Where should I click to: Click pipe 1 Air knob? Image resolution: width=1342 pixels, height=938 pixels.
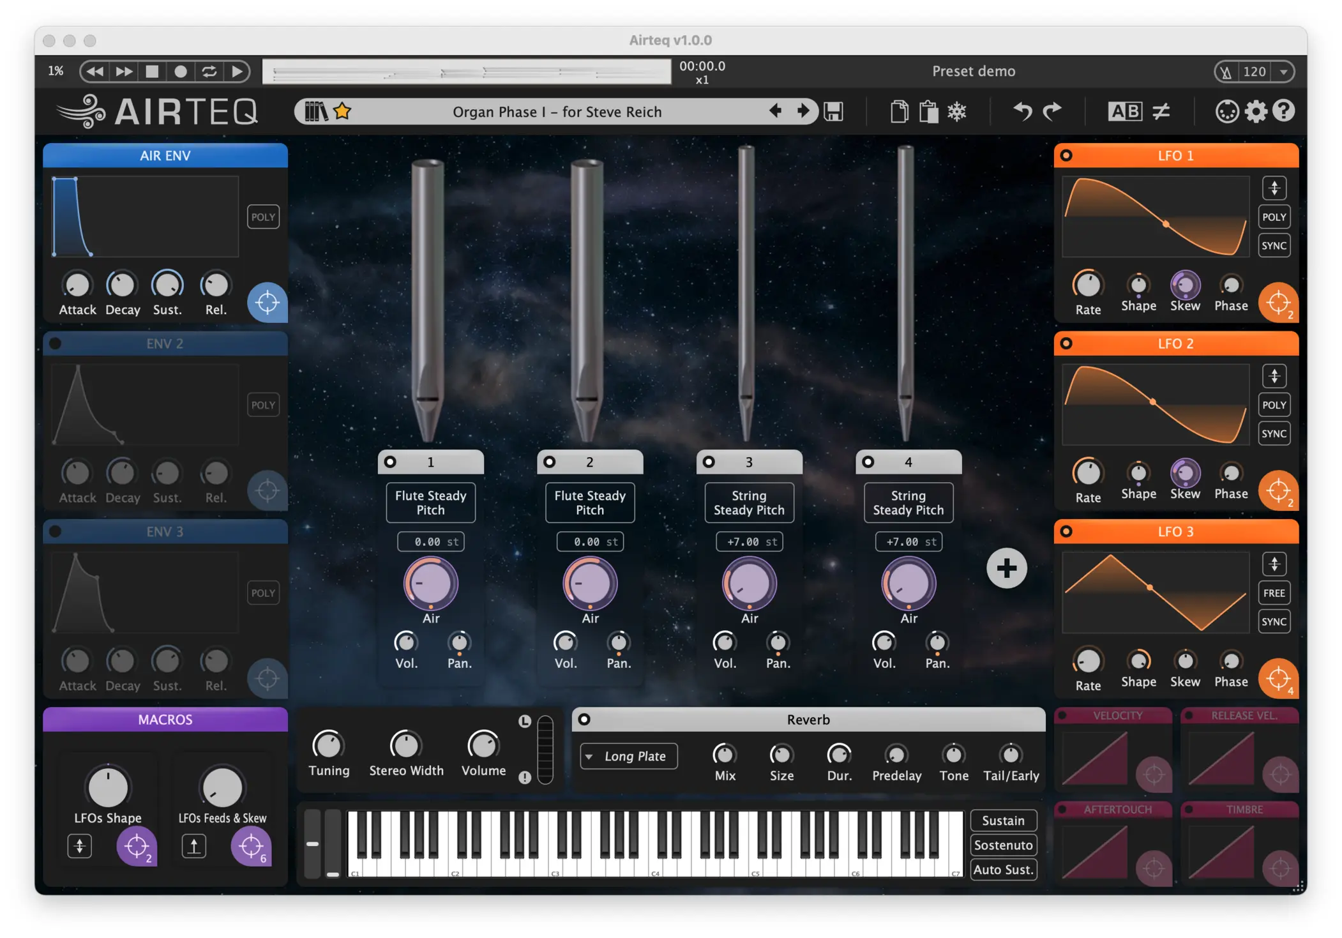click(x=431, y=584)
